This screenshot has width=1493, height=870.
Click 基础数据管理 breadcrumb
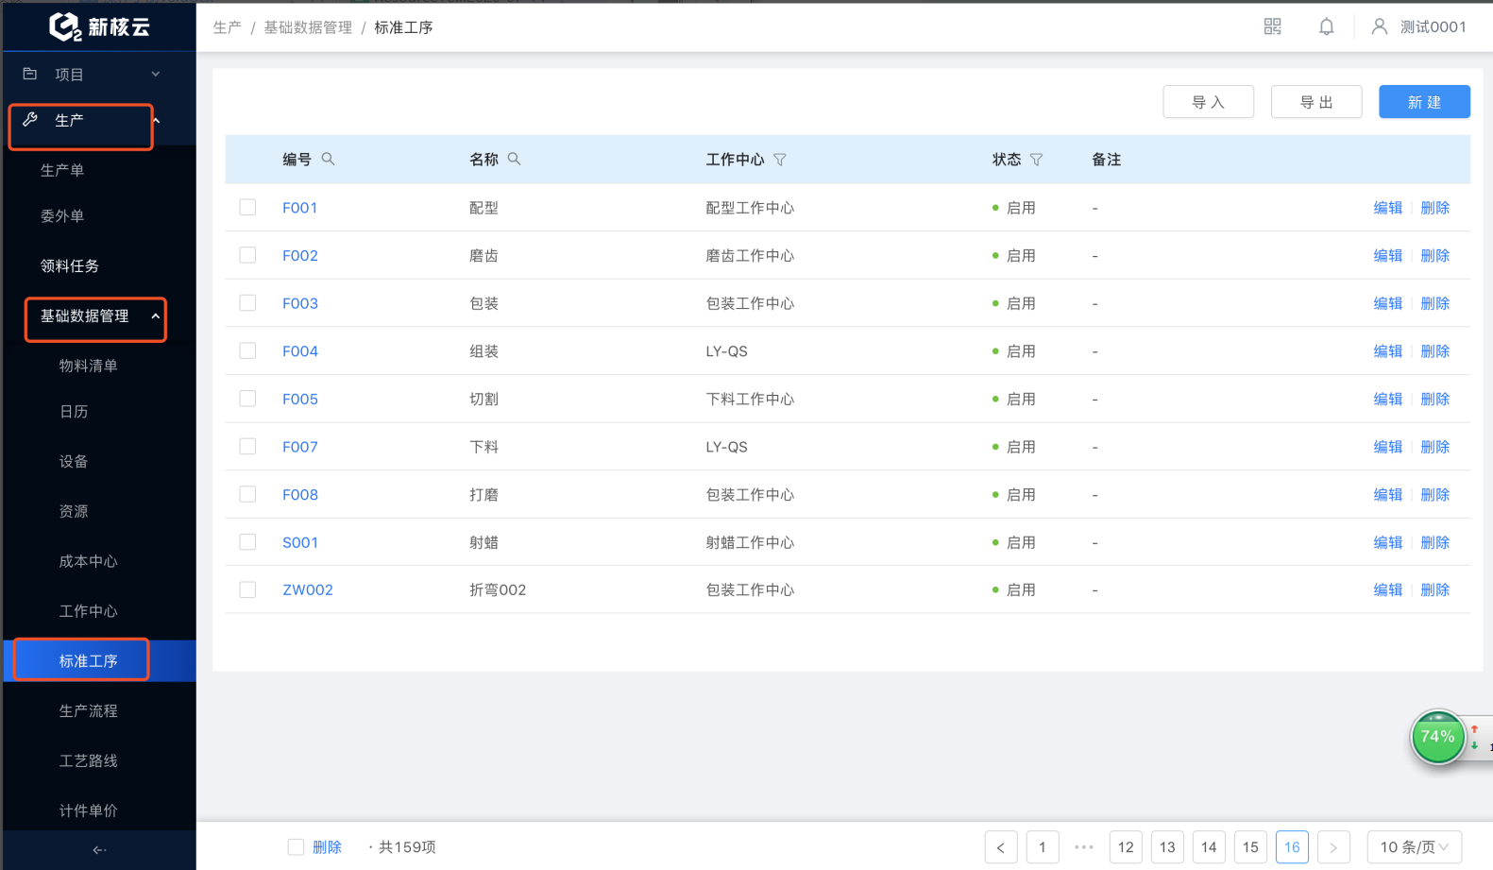(308, 27)
